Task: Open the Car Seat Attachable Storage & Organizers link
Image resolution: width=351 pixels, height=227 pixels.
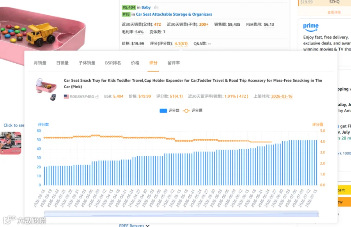Action: pos(174,14)
